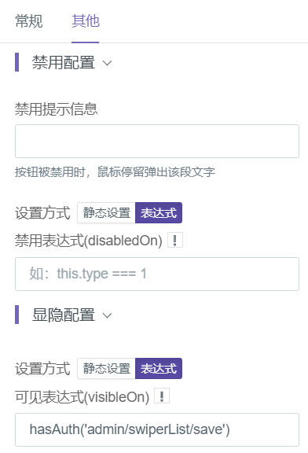The width and height of the screenshot is (308, 453).
Task: Click the 可见表达式(visibleOn) label text
Action: point(82,396)
